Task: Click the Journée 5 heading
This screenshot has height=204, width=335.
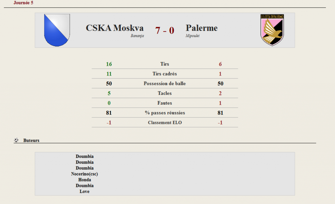Action: coord(23,3)
